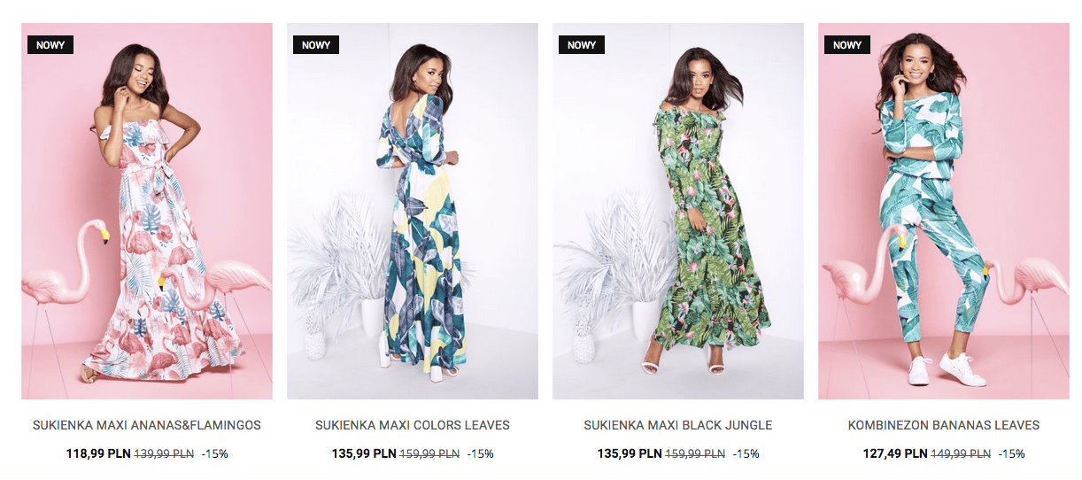Screen dimensions: 1082x480
Task: Click the NOWY badge on flamingo dress
Action: (x=50, y=44)
